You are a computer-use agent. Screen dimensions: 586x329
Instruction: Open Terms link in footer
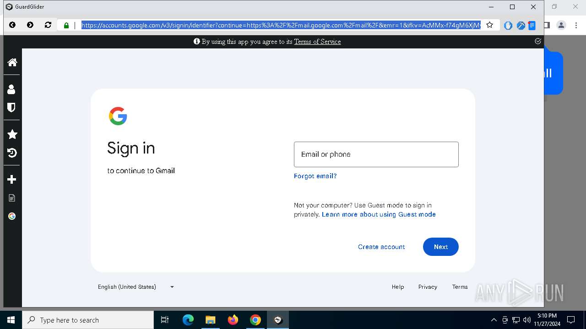(x=460, y=287)
